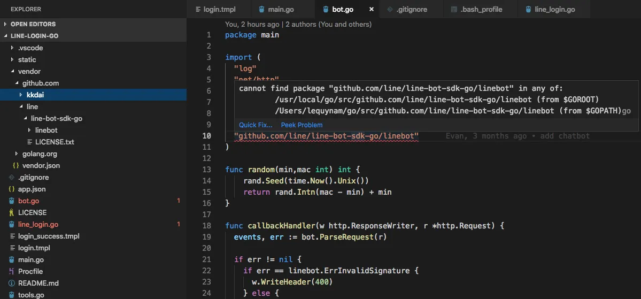The width and height of the screenshot is (641, 299).
Task: Open README.md from the file tree
Action: tap(38, 283)
